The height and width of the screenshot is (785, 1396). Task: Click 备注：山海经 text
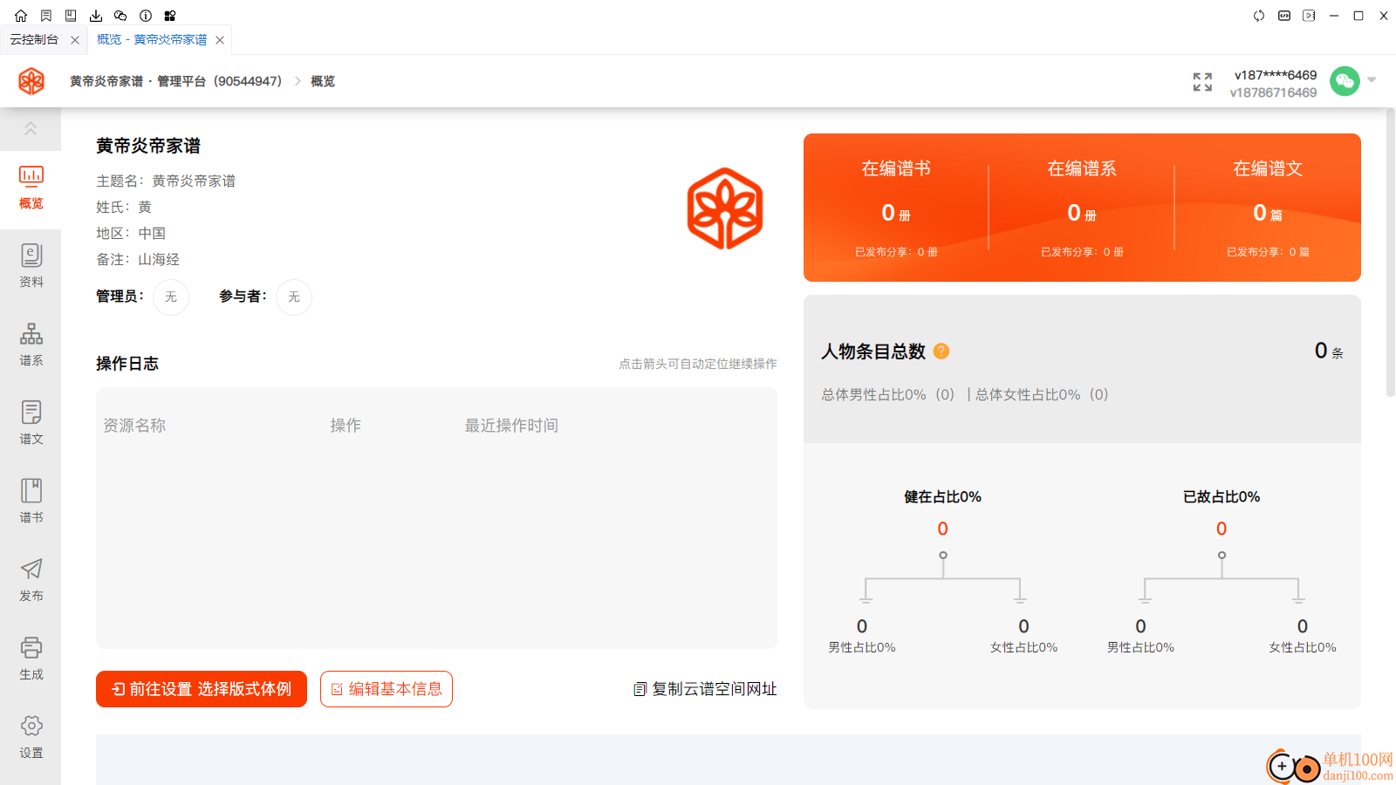tap(138, 260)
